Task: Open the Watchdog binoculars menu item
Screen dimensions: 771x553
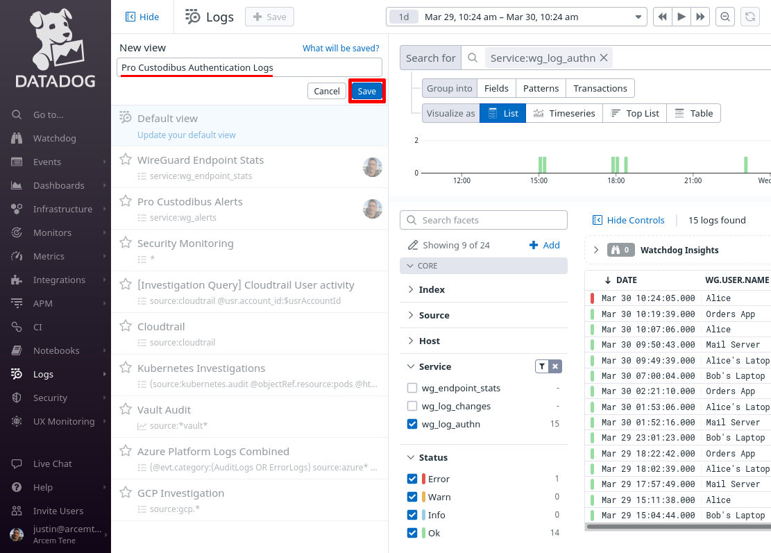Action: tap(54, 138)
